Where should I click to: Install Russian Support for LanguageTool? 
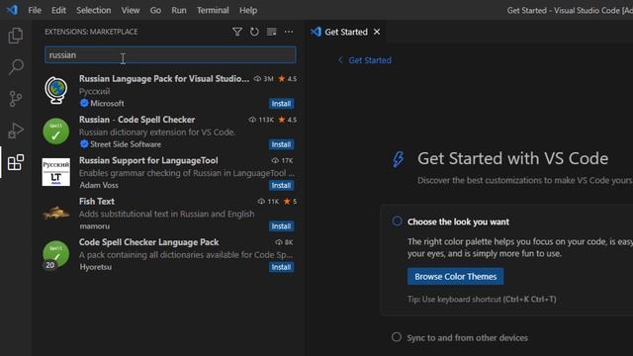point(281,185)
